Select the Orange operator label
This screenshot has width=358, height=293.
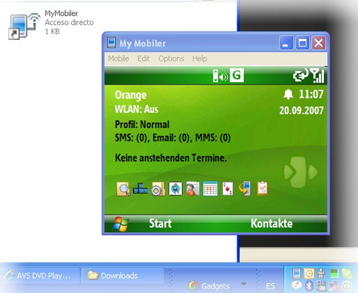click(x=131, y=95)
